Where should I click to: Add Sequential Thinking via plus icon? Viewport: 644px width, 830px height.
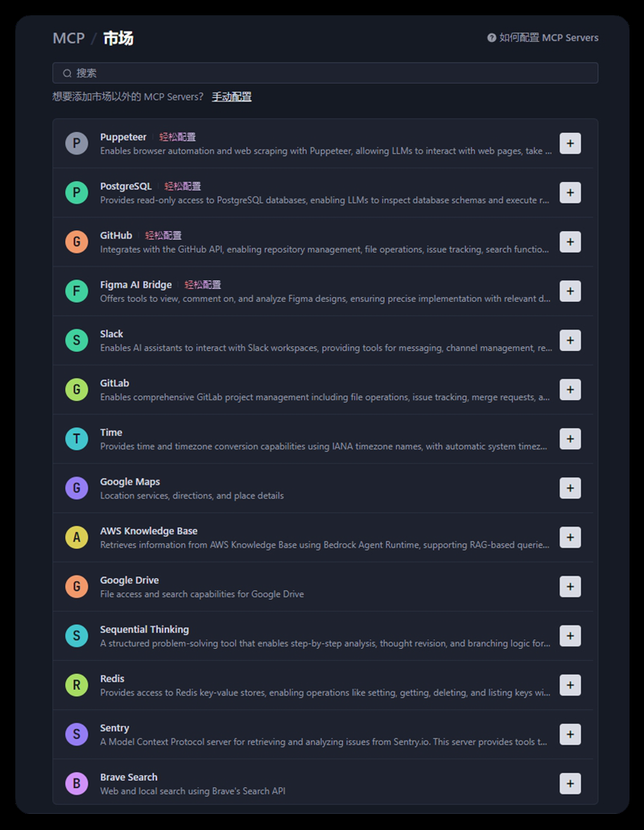coord(570,636)
